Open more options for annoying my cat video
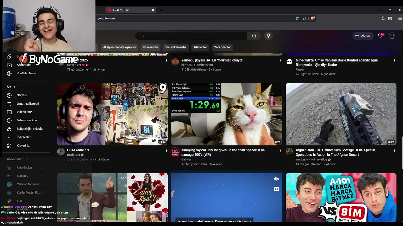This screenshot has width=403, height=226. [281, 151]
